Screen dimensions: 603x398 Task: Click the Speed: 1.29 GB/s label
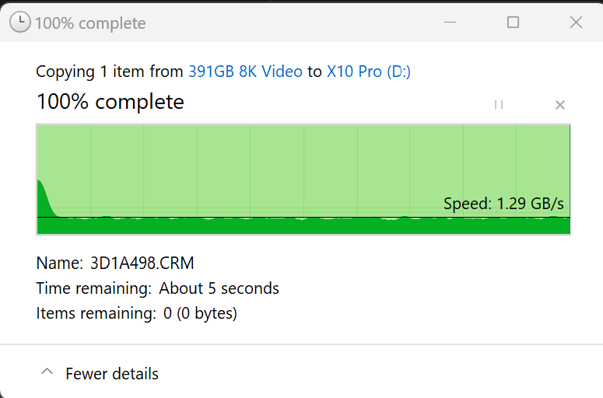pyautogui.click(x=503, y=204)
